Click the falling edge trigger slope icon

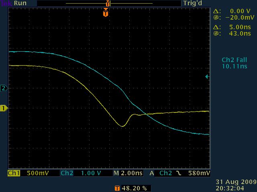(178, 173)
